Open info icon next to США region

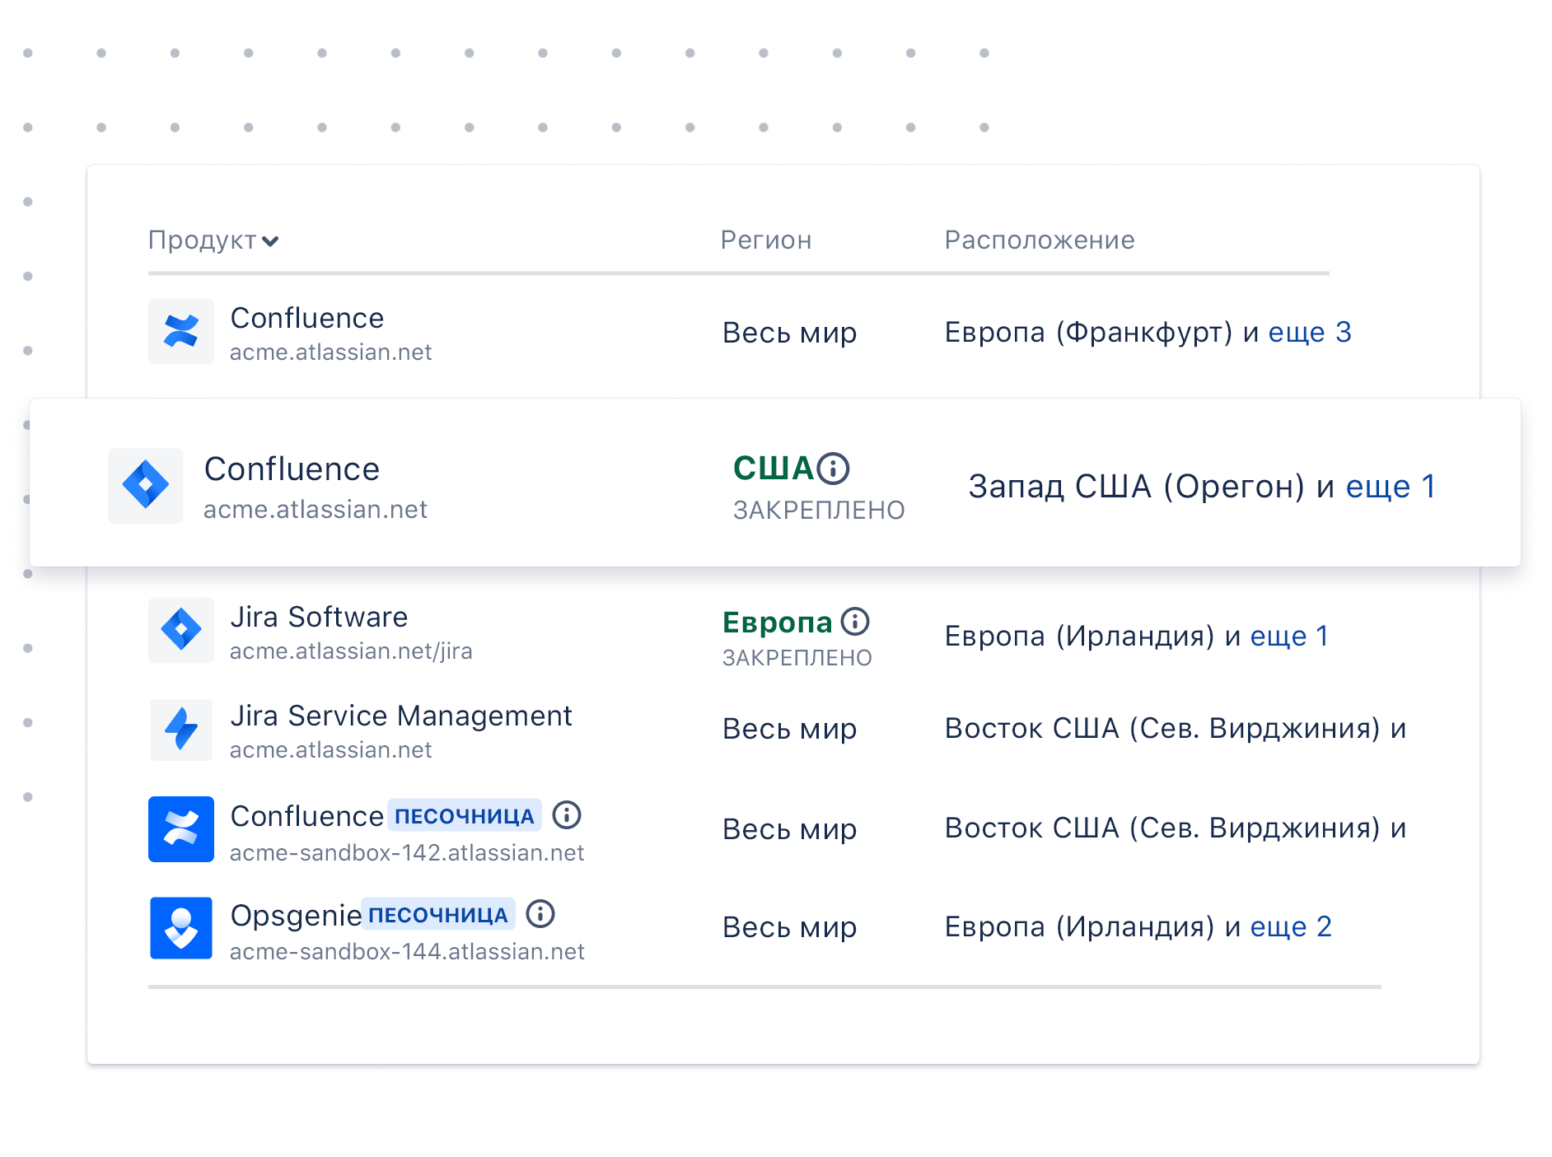tap(834, 468)
